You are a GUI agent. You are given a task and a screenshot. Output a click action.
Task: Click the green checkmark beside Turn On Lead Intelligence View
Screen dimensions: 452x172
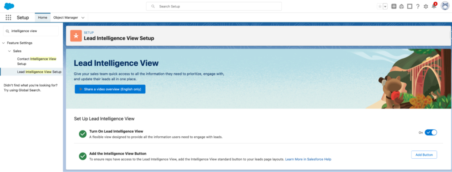point(83,134)
